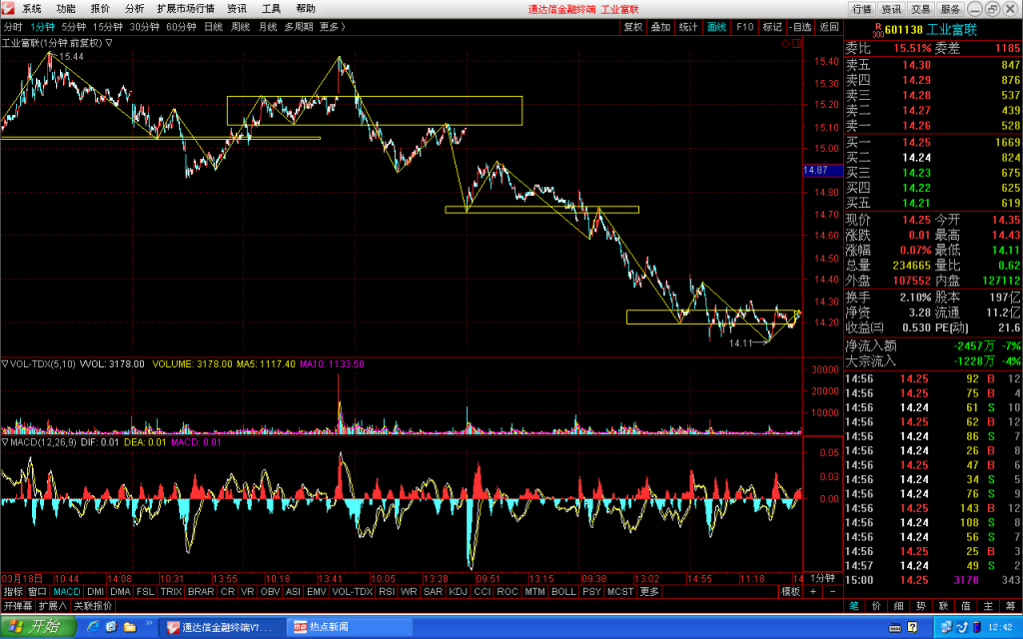The height and width of the screenshot is (639, 1023).
Task: Expand the 更多 period options dropdown
Action: pos(332,27)
